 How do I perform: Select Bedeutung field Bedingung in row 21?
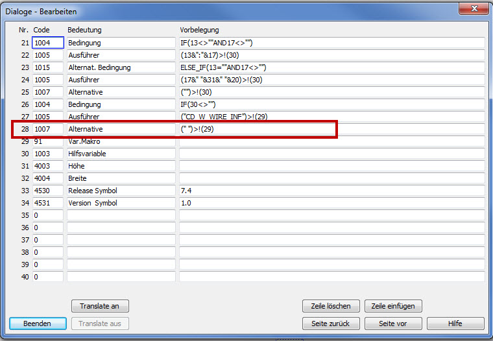click(121, 43)
